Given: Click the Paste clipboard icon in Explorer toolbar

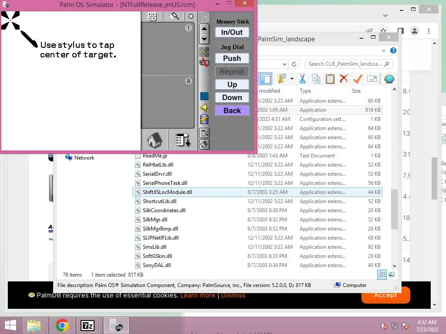Looking at the screenshot, I should [330, 79].
